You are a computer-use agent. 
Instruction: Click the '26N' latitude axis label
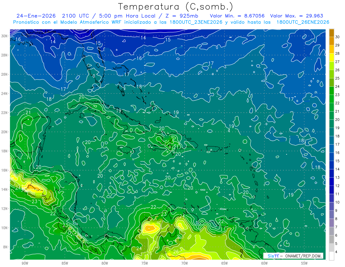tap(5, 74)
